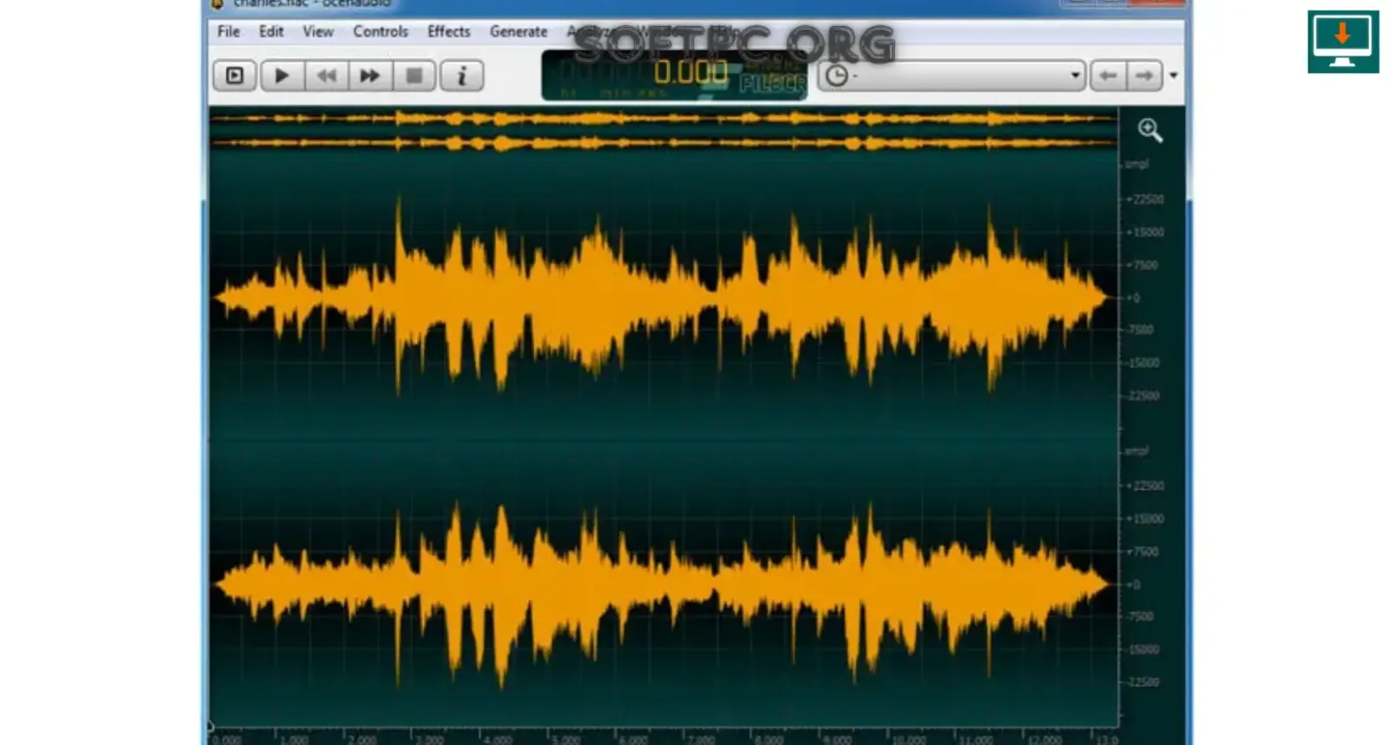Click the 0.000 time display
This screenshot has width=1390, height=745.
coord(691,72)
